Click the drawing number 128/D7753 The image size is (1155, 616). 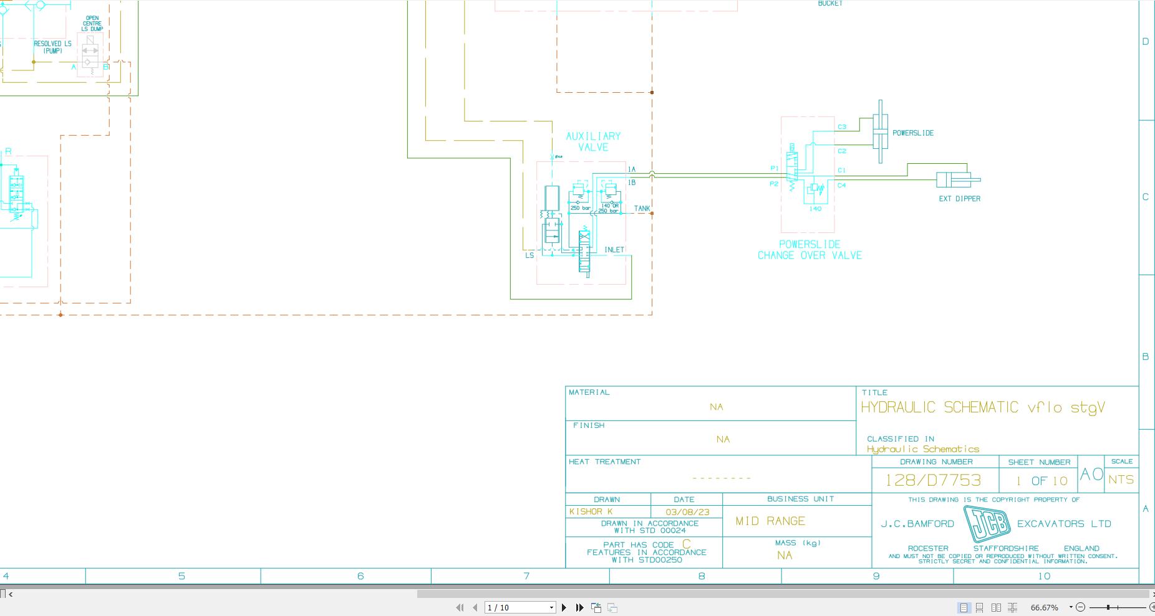click(x=934, y=480)
